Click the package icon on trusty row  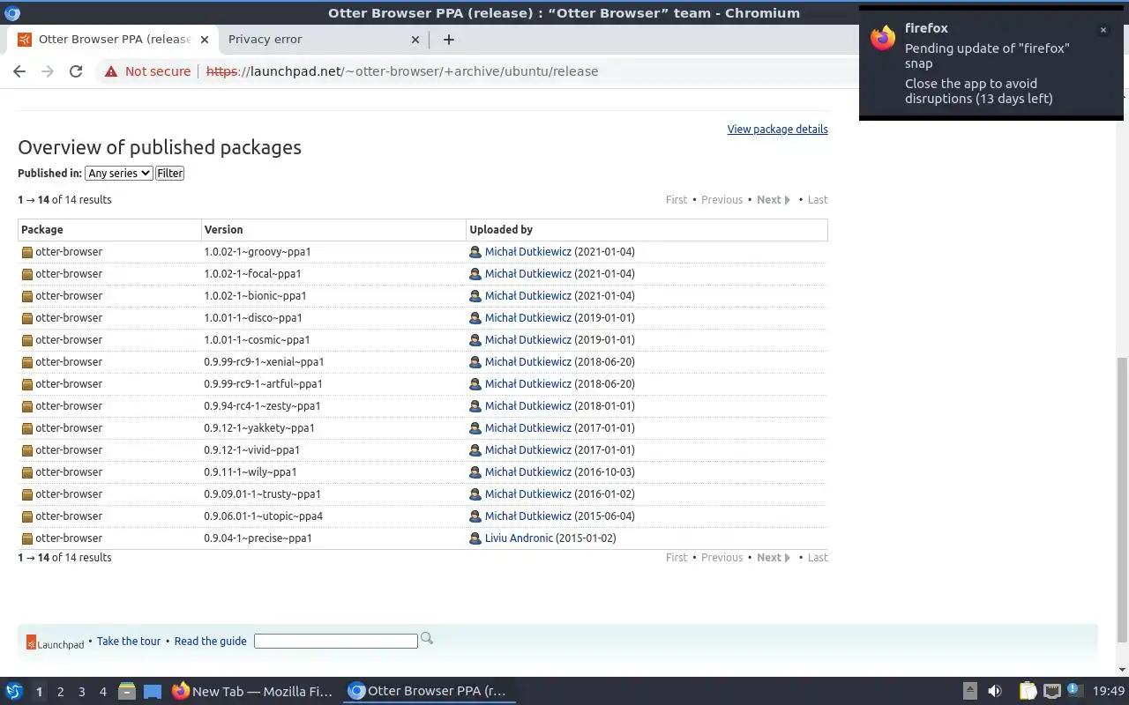27,494
